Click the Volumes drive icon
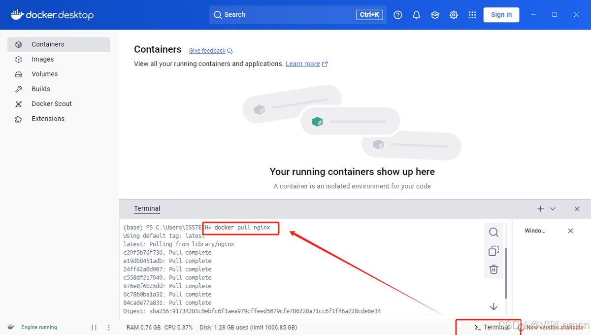Viewport: 591px width, 335px height. [x=19, y=74]
